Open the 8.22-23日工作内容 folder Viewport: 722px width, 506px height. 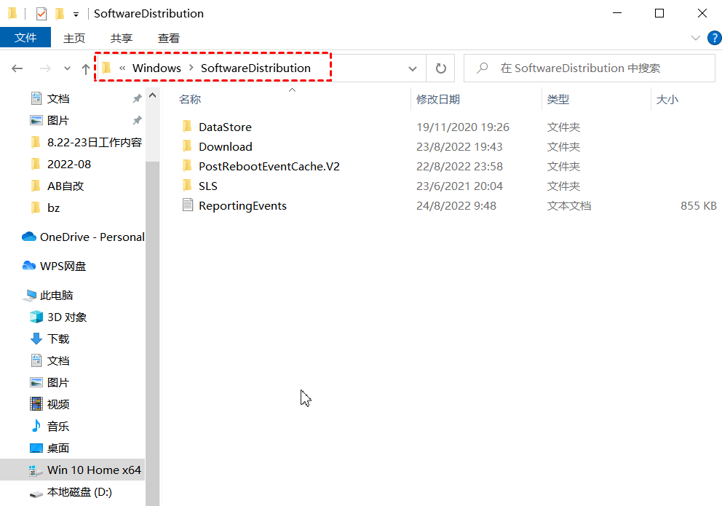(x=95, y=142)
